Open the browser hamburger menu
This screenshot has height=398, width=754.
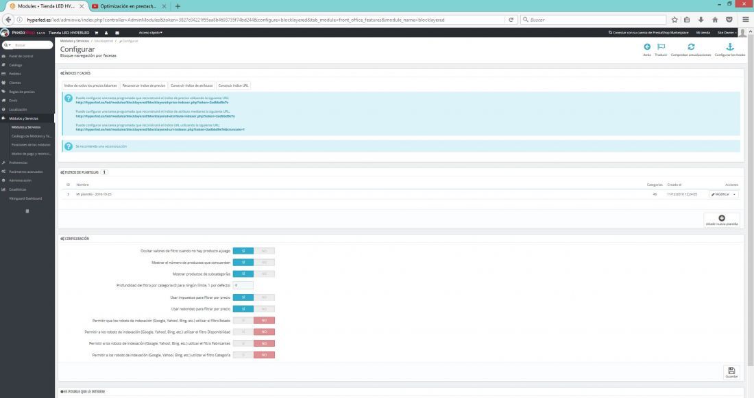(x=746, y=20)
